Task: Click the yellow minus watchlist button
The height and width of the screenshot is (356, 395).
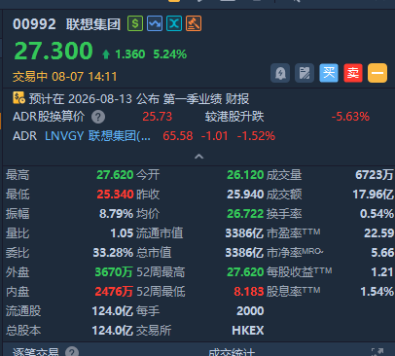Action: (x=377, y=73)
